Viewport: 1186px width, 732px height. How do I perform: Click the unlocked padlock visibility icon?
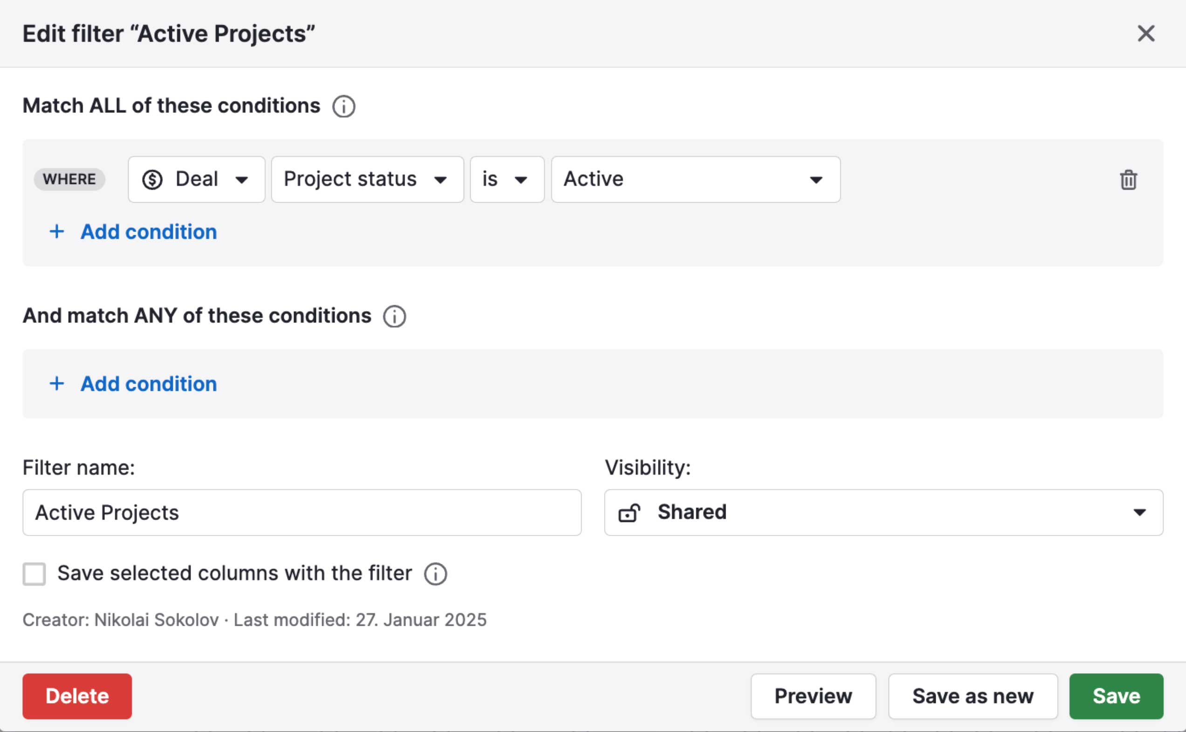[629, 513]
